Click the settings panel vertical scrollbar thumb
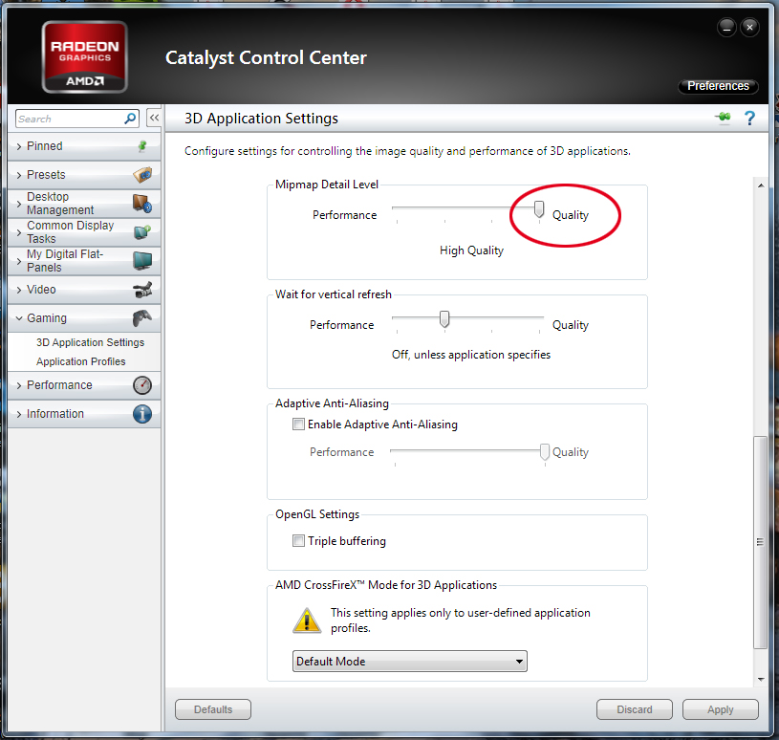 (760, 542)
